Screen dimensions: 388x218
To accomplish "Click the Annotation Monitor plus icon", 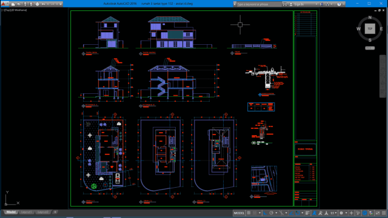I will pos(351,213).
